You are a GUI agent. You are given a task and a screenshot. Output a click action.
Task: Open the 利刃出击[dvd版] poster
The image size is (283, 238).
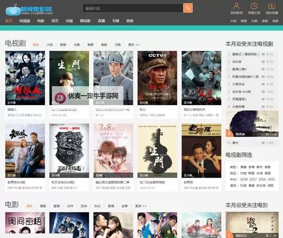coord(69,151)
